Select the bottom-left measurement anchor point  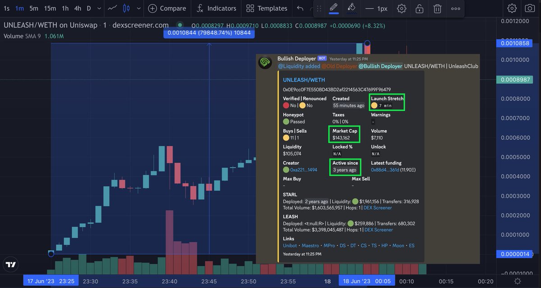coord(51,254)
